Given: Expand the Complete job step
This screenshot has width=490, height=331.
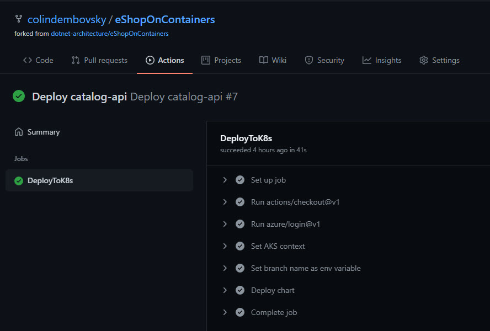Looking at the screenshot, I should click(225, 312).
